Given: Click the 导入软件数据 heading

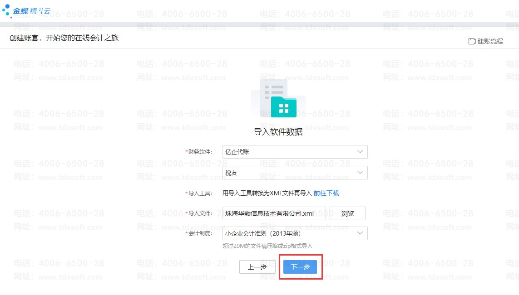Looking at the screenshot, I should 278,132.
